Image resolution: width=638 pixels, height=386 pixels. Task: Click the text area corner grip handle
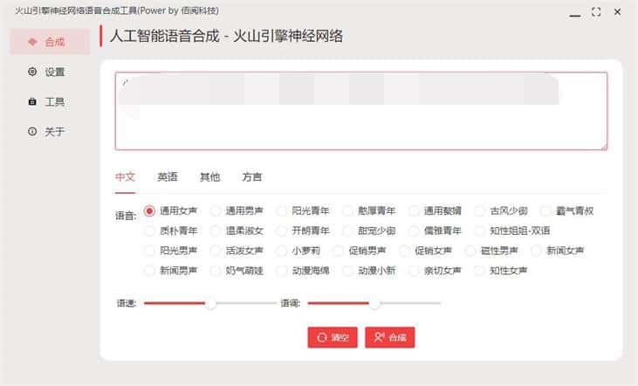click(604, 146)
